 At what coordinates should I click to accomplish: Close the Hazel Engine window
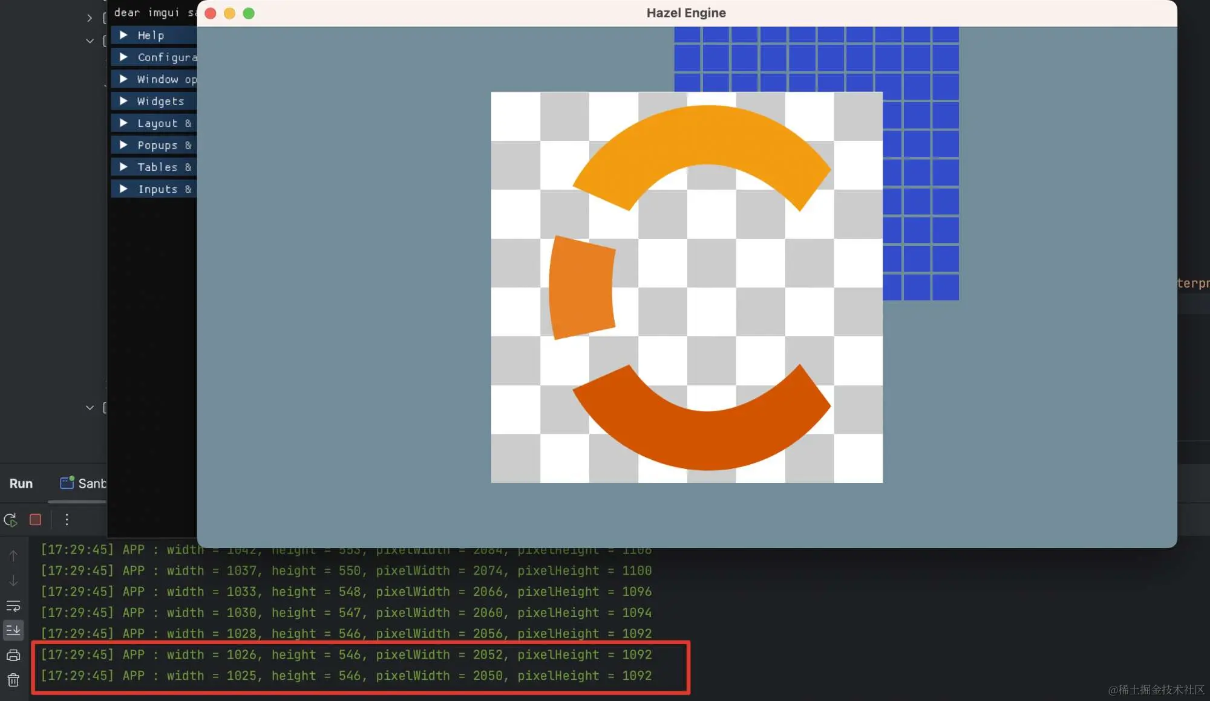[x=211, y=13]
